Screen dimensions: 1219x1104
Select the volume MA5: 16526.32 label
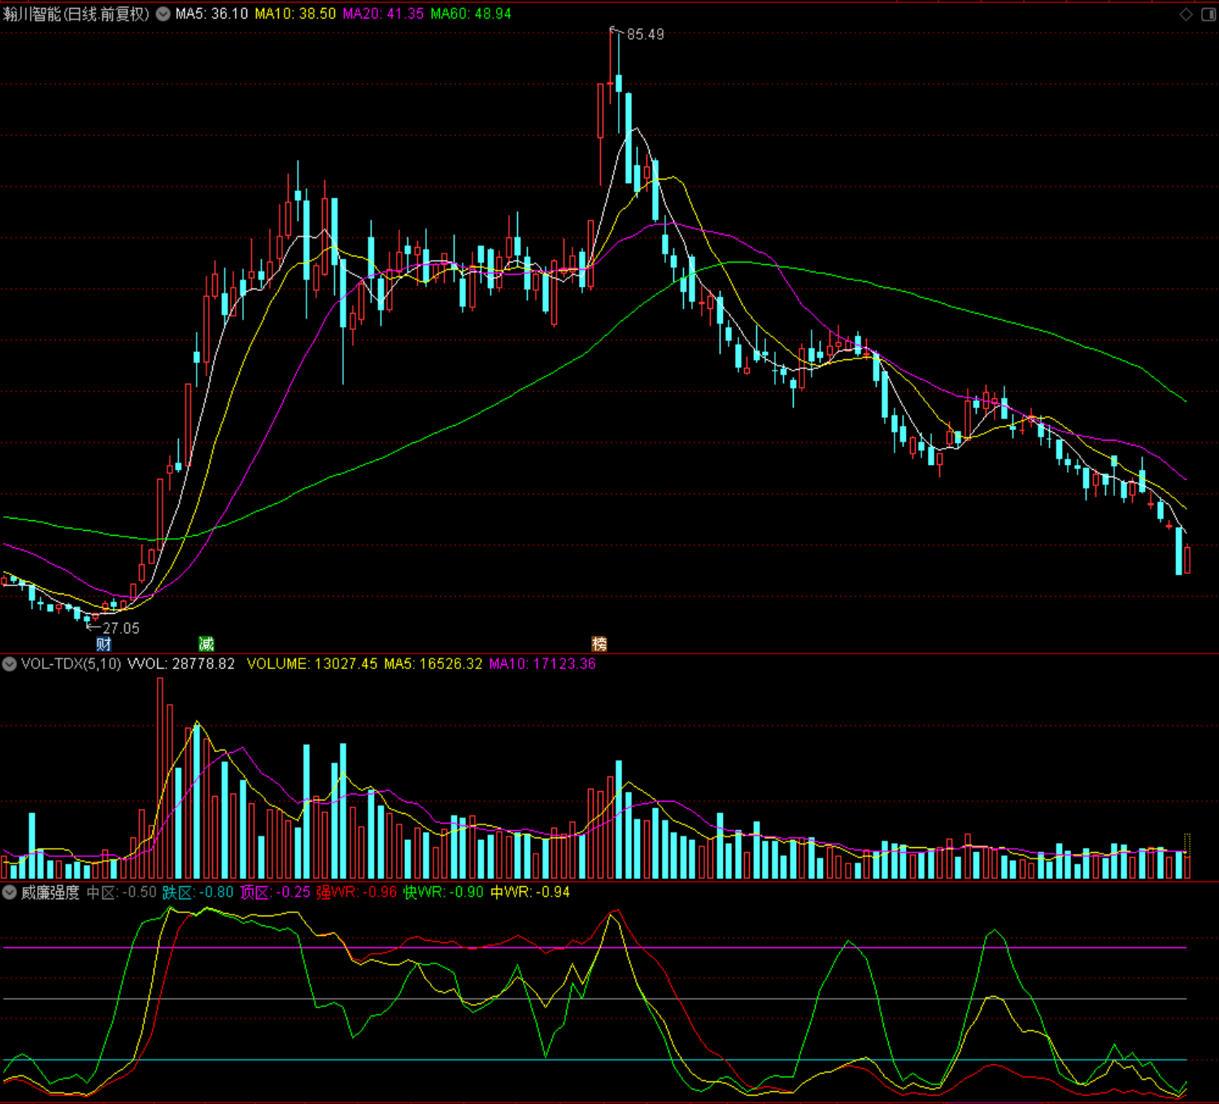point(433,664)
